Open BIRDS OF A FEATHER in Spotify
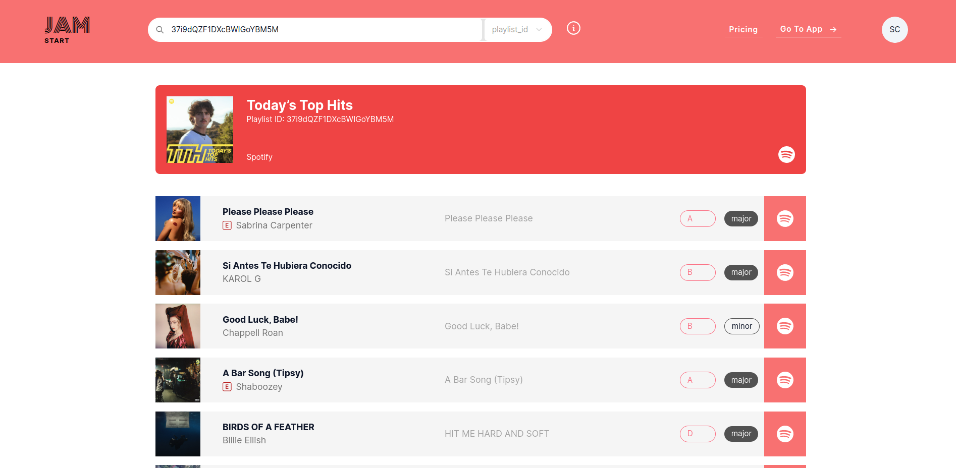Screen dimensions: 956x468 pos(785,434)
